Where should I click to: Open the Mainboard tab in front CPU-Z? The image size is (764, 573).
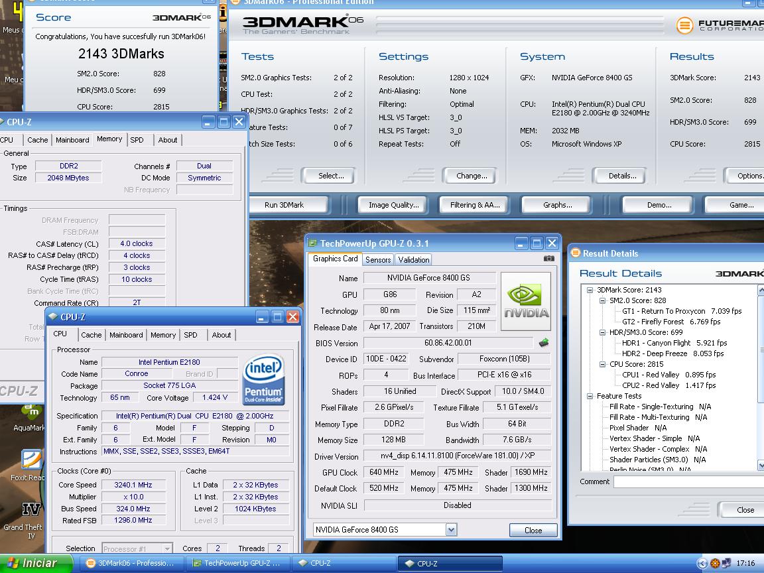(x=126, y=335)
